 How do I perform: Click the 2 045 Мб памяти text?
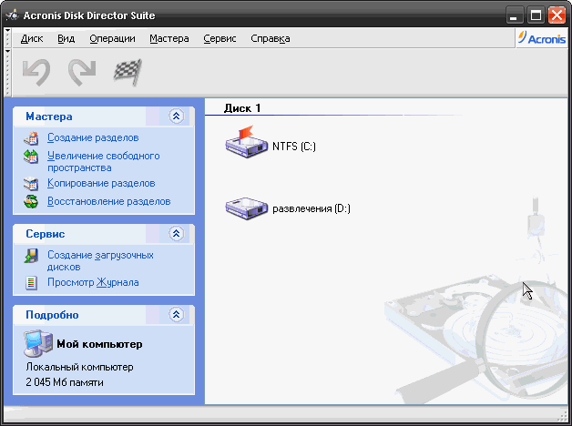tap(65, 382)
